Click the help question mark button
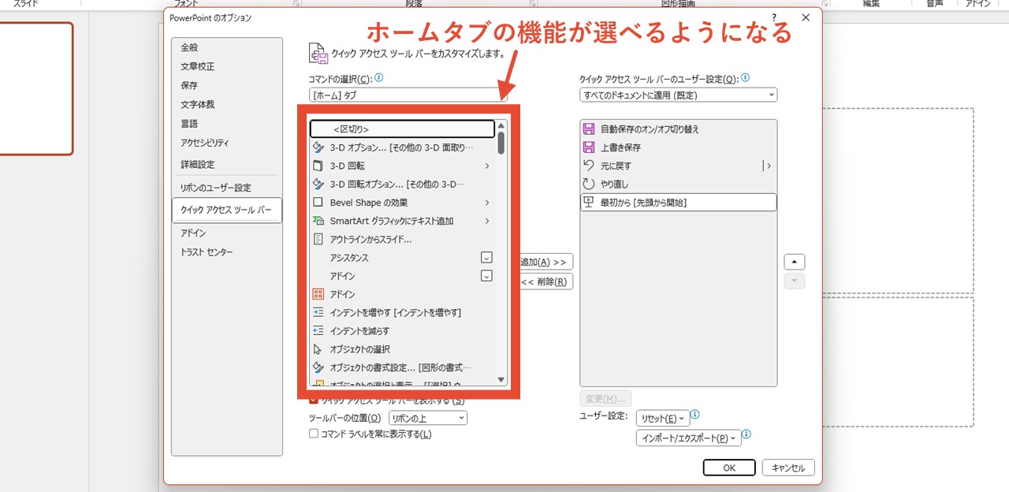Screen dimensions: 1009x492 (x=774, y=17)
